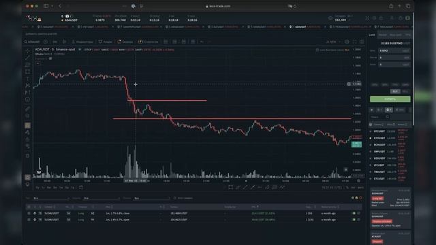
Task: Open symbol search showing ADAUSDT
Action: 32,42
